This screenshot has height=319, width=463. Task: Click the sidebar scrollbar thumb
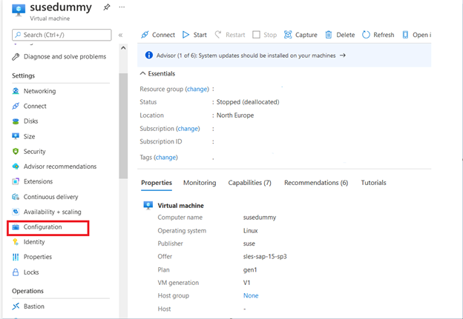(123, 126)
